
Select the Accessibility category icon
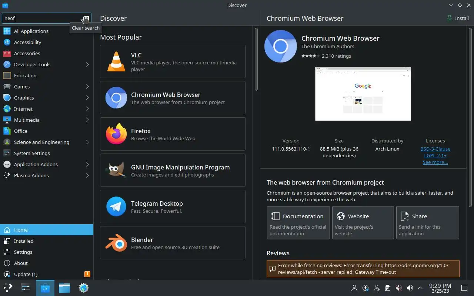click(x=7, y=42)
